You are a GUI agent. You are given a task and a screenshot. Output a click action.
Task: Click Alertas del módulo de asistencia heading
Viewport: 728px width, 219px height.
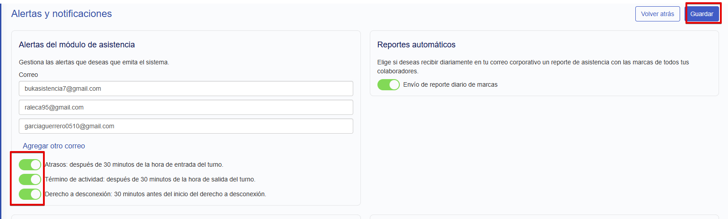pos(77,45)
